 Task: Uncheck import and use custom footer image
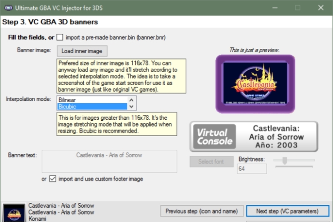(x=53, y=179)
